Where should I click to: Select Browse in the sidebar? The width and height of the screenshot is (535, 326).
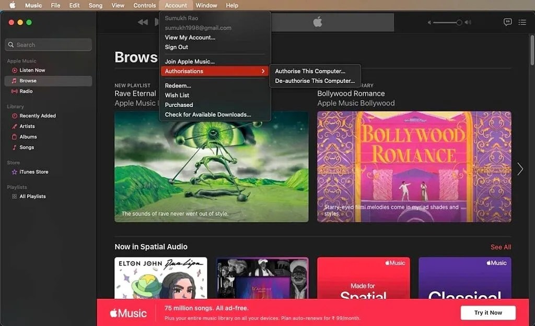click(x=48, y=81)
